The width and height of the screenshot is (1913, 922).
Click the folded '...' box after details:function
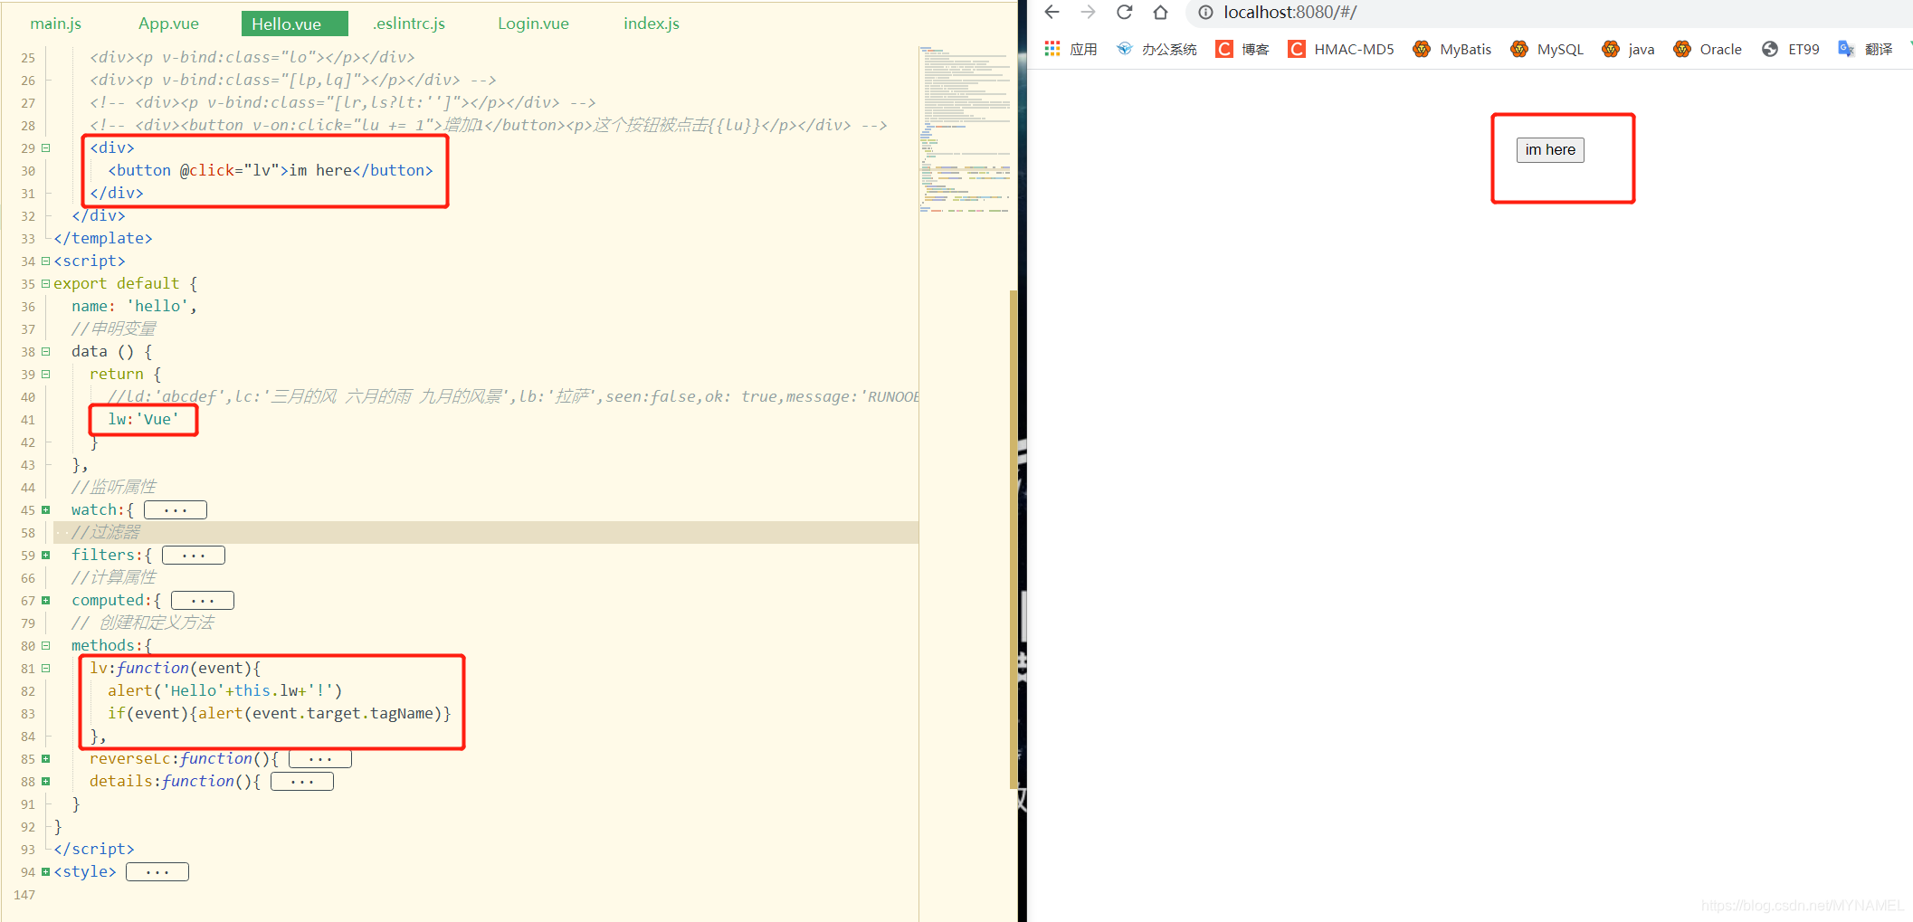click(302, 782)
